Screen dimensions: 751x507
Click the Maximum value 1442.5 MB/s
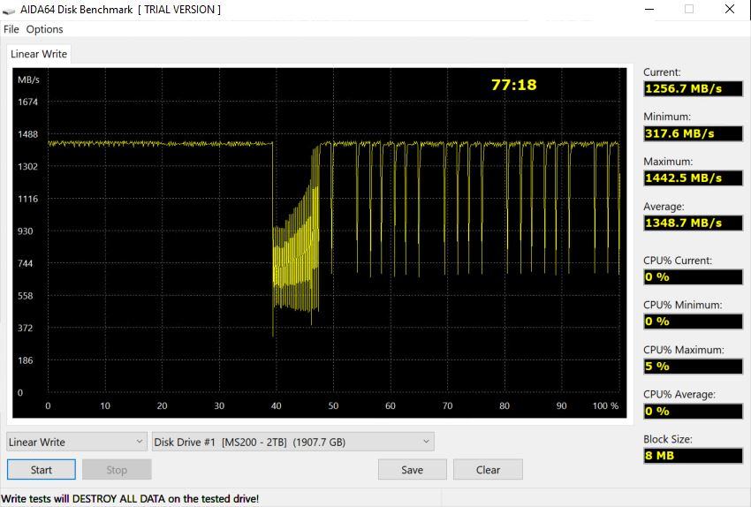(x=693, y=178)
